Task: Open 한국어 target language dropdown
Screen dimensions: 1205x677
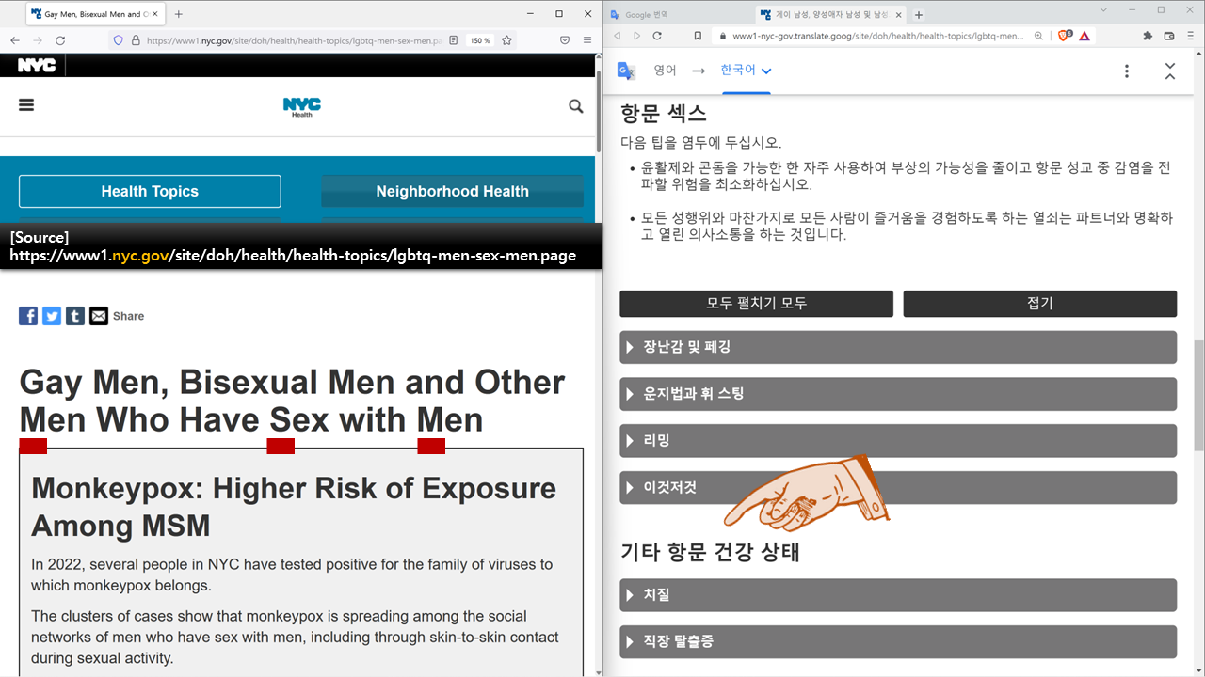Action: pyautogui.click(x=746, y=71)
